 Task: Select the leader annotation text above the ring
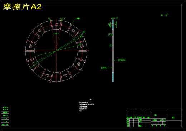(79, 19)
